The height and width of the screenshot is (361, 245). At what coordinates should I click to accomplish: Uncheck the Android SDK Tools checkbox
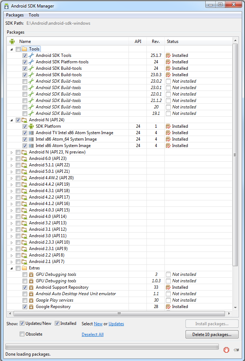pos(25,55)
